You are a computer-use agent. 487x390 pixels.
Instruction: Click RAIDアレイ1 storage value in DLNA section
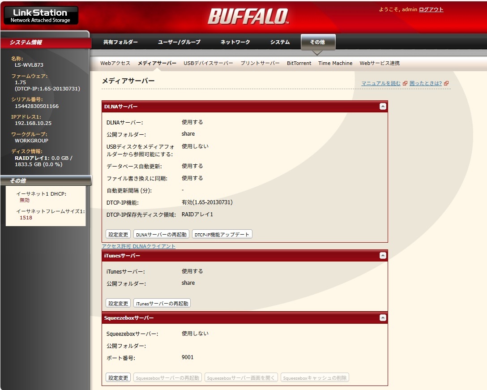click(197, 214)
